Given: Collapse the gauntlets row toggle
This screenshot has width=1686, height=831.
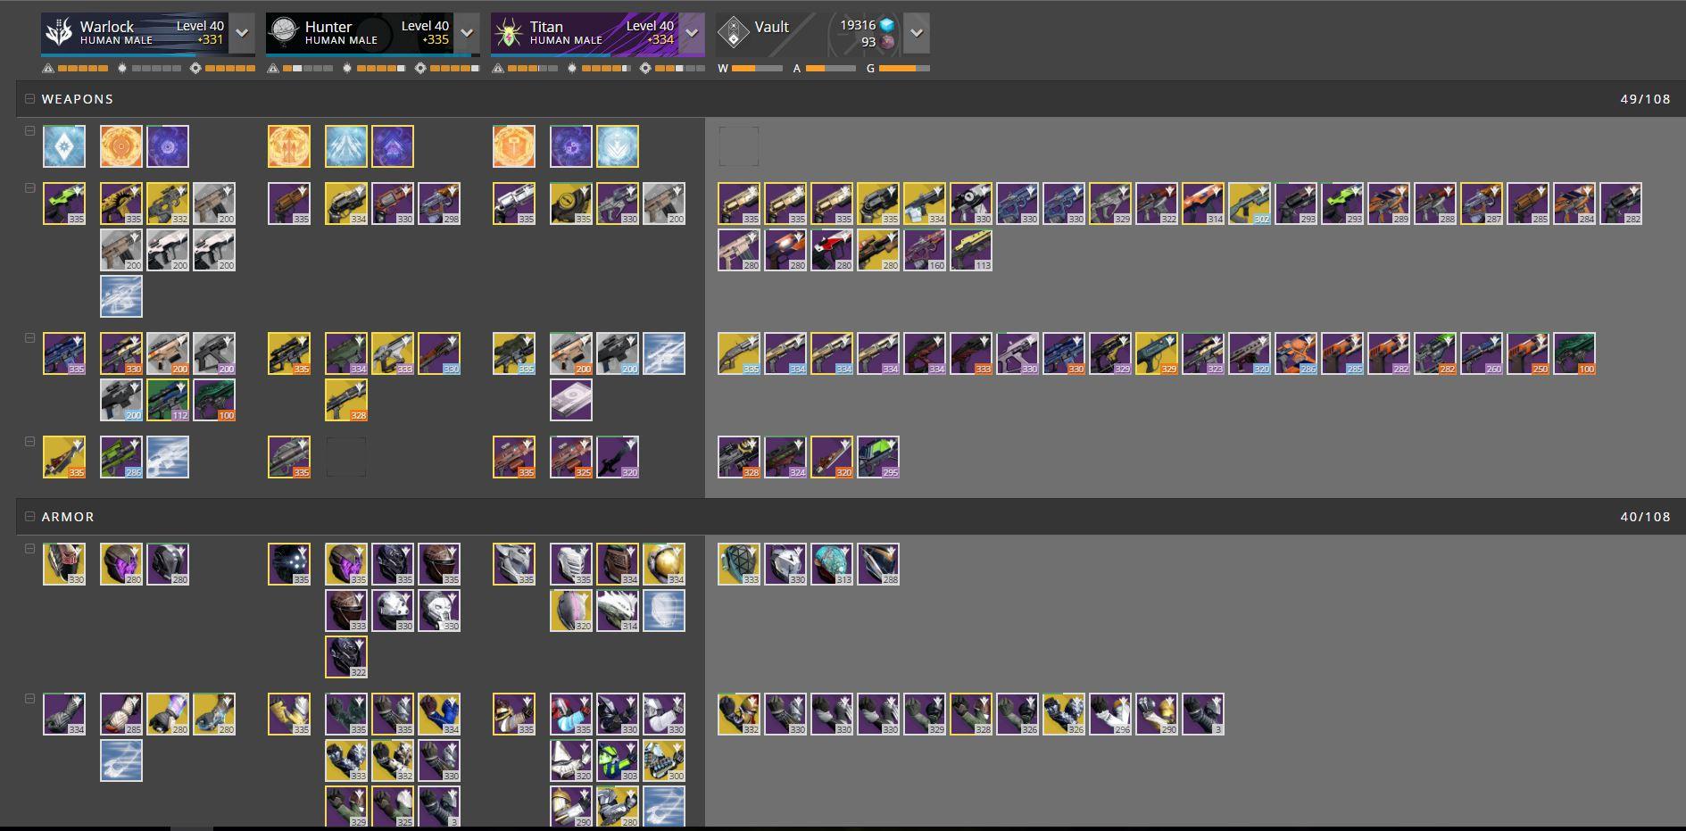Looking at the screenshot, I should point(29,699).
